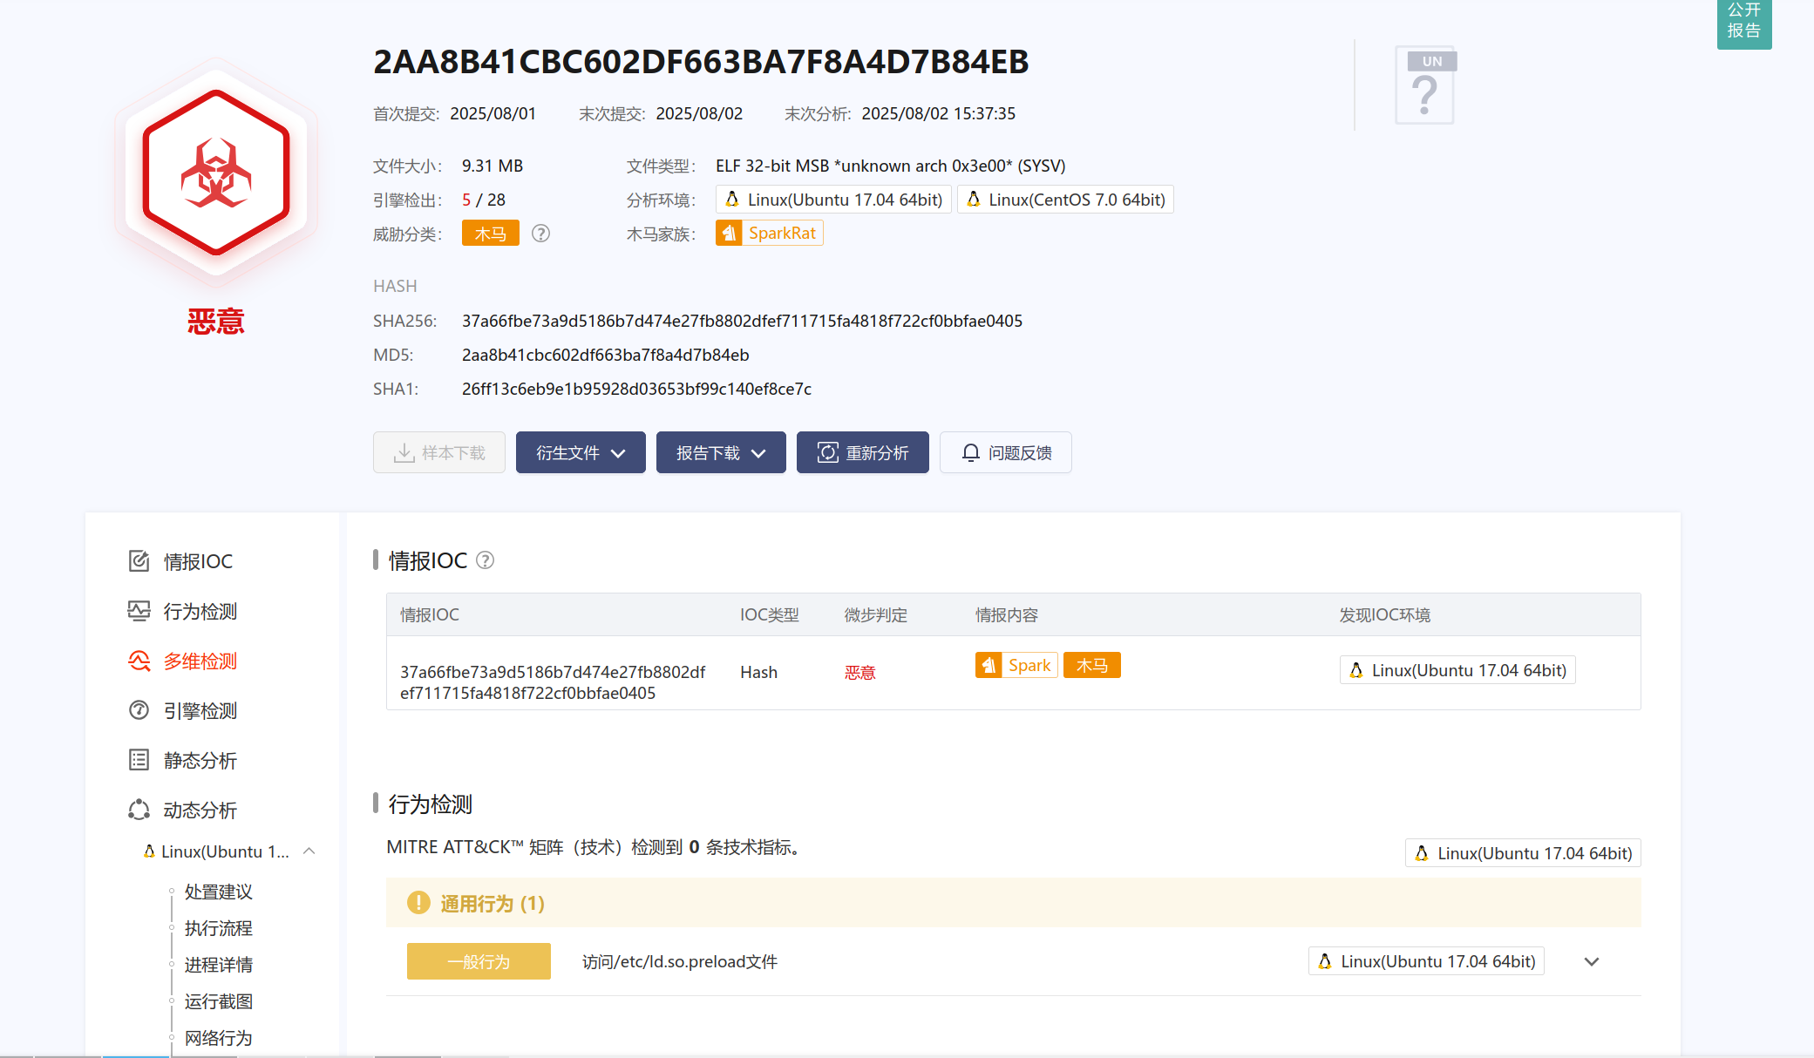Open the 衍生文件 dropdown

[581, 452]
